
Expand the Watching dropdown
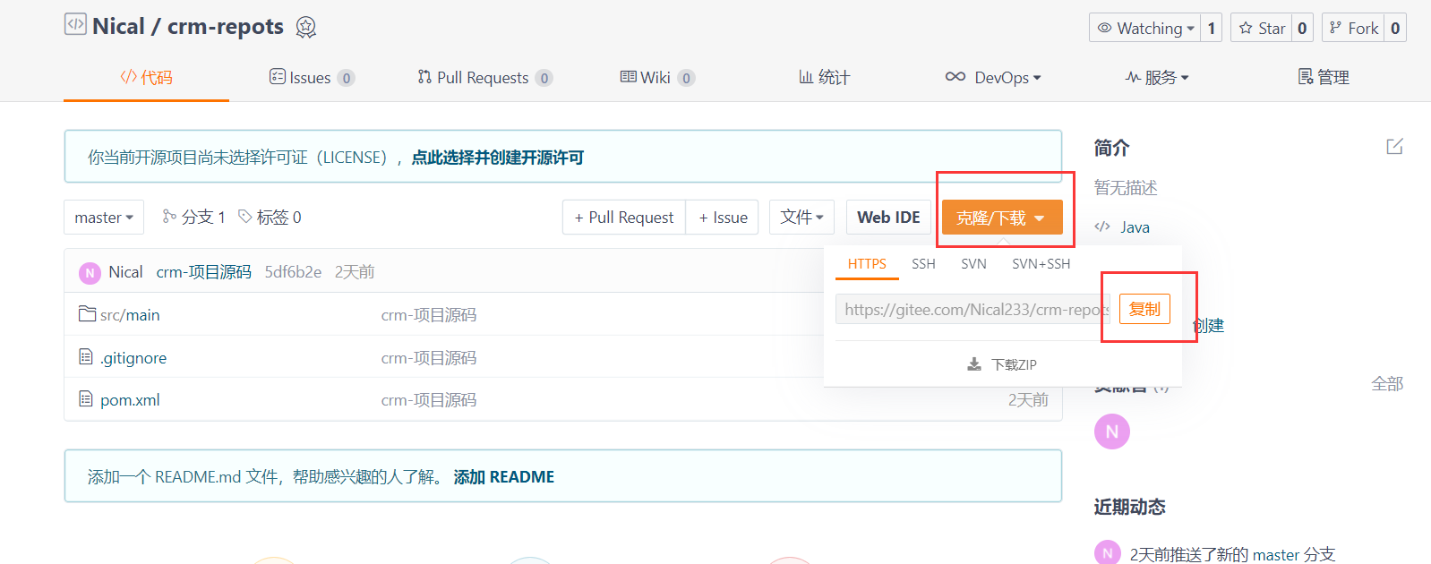(x=1145, y=28)
